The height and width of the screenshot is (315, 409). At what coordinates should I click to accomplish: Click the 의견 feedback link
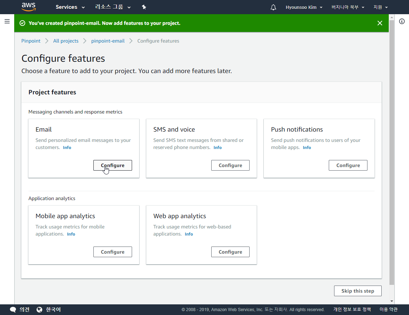24,310
